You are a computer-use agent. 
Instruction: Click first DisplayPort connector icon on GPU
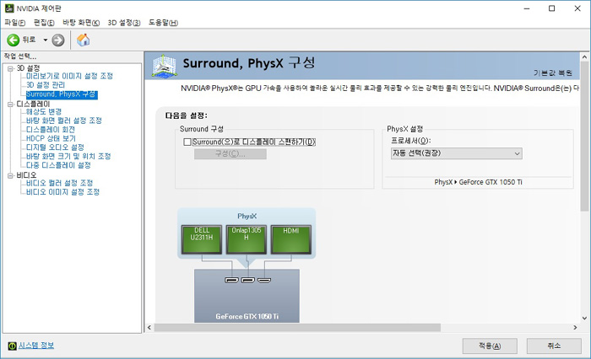click(x=231, y=280)
